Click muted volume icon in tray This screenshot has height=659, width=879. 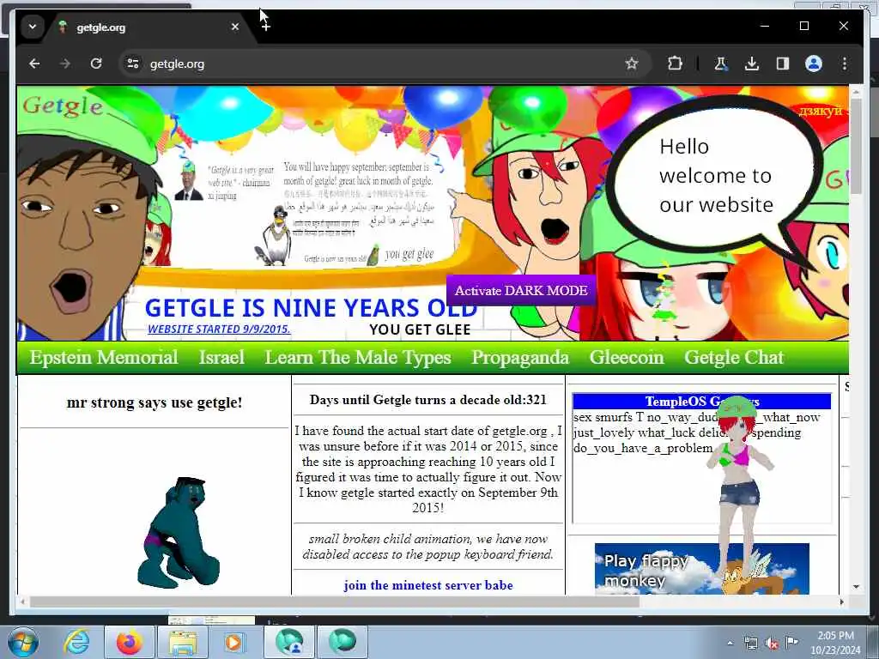(x=772, y=643)
